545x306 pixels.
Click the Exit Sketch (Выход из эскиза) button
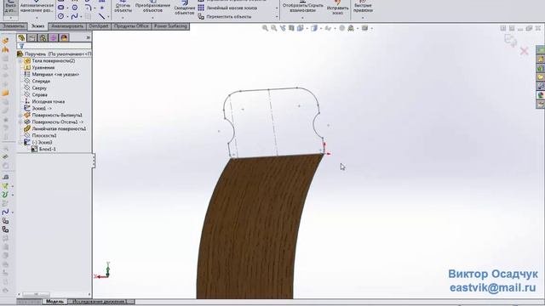[x=11, y=7]
